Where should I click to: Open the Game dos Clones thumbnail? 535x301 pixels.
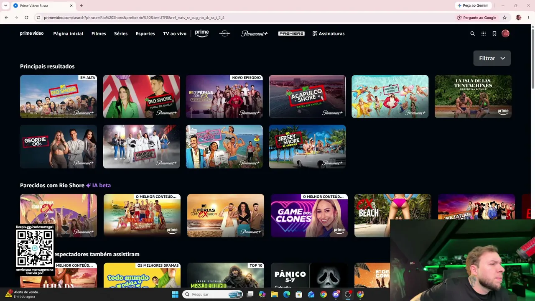pyautogui.click(x=309, y=216)
